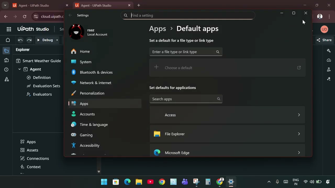The image size is (335, 188).
Task: Open the gauge icon in right rail
Action: [329, 60]
